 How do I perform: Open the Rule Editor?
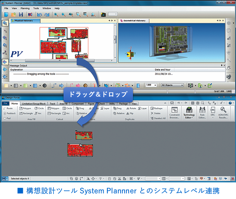[202, 112]
